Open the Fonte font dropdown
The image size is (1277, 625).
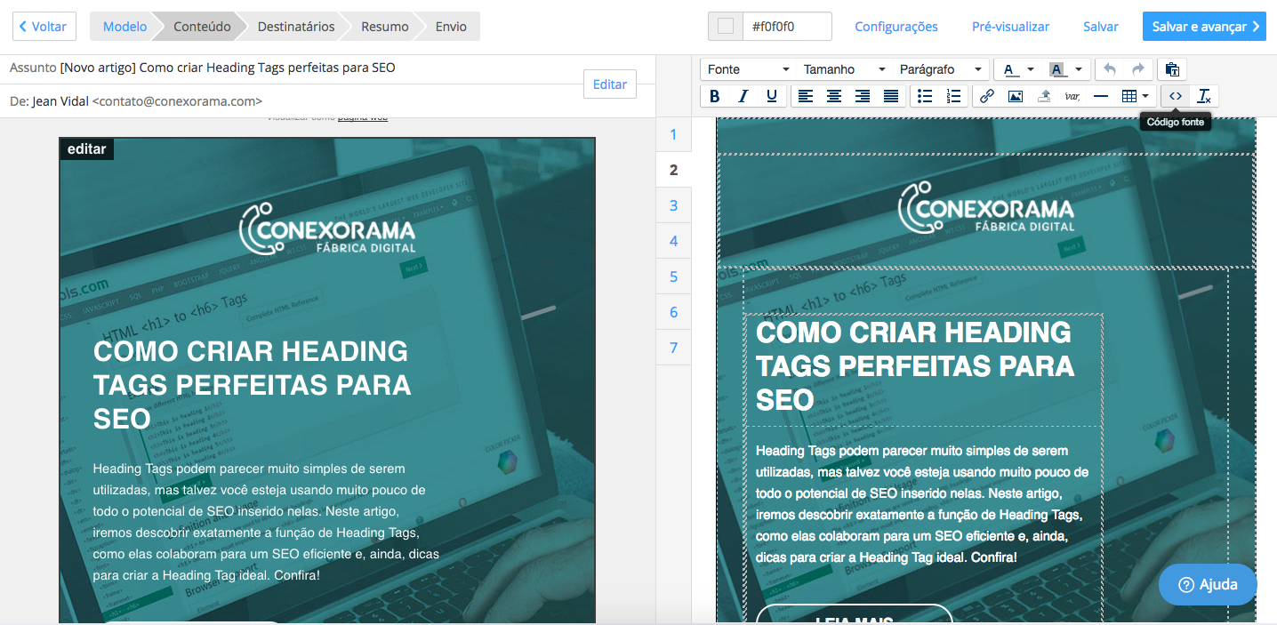pos(748,69)
